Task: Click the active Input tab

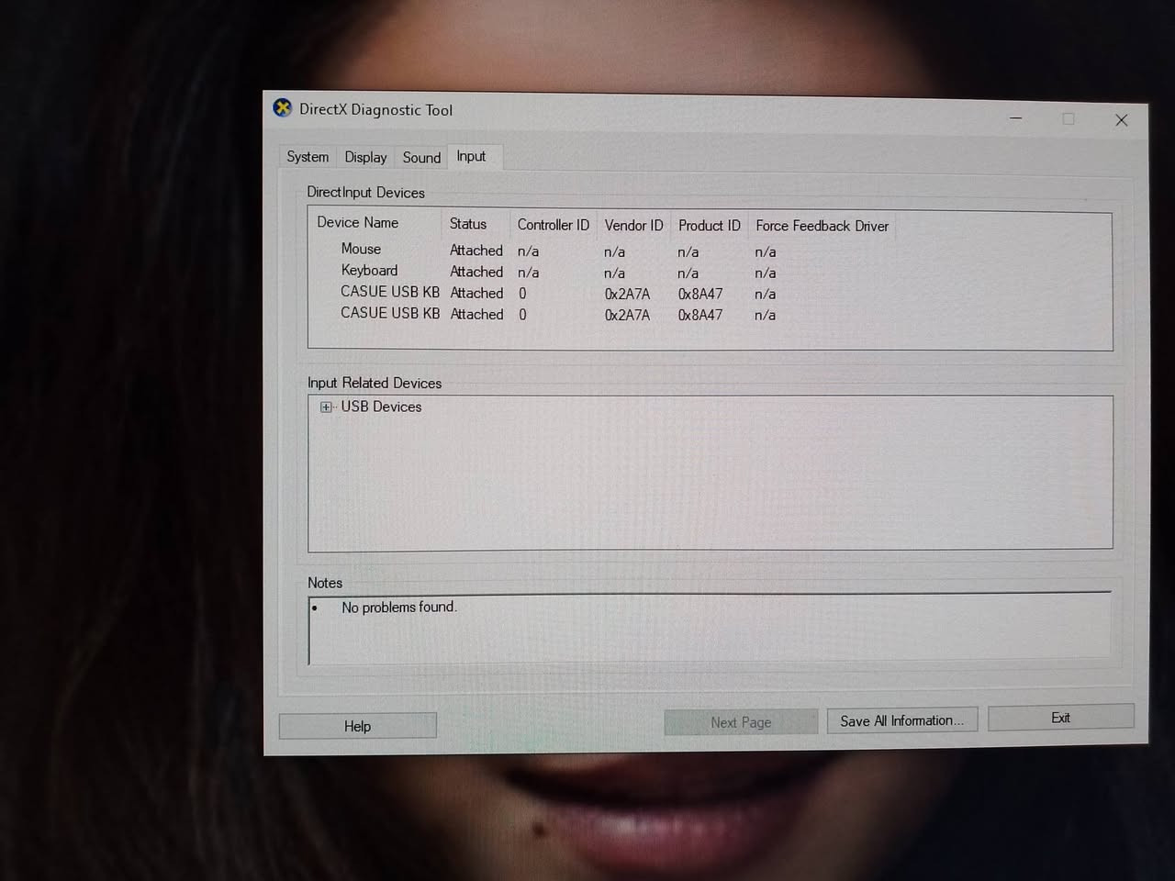Action: [x=471, y=156]
